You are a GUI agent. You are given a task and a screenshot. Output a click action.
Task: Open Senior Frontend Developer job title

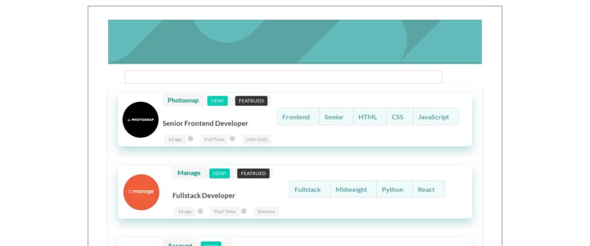coord(205,123)
